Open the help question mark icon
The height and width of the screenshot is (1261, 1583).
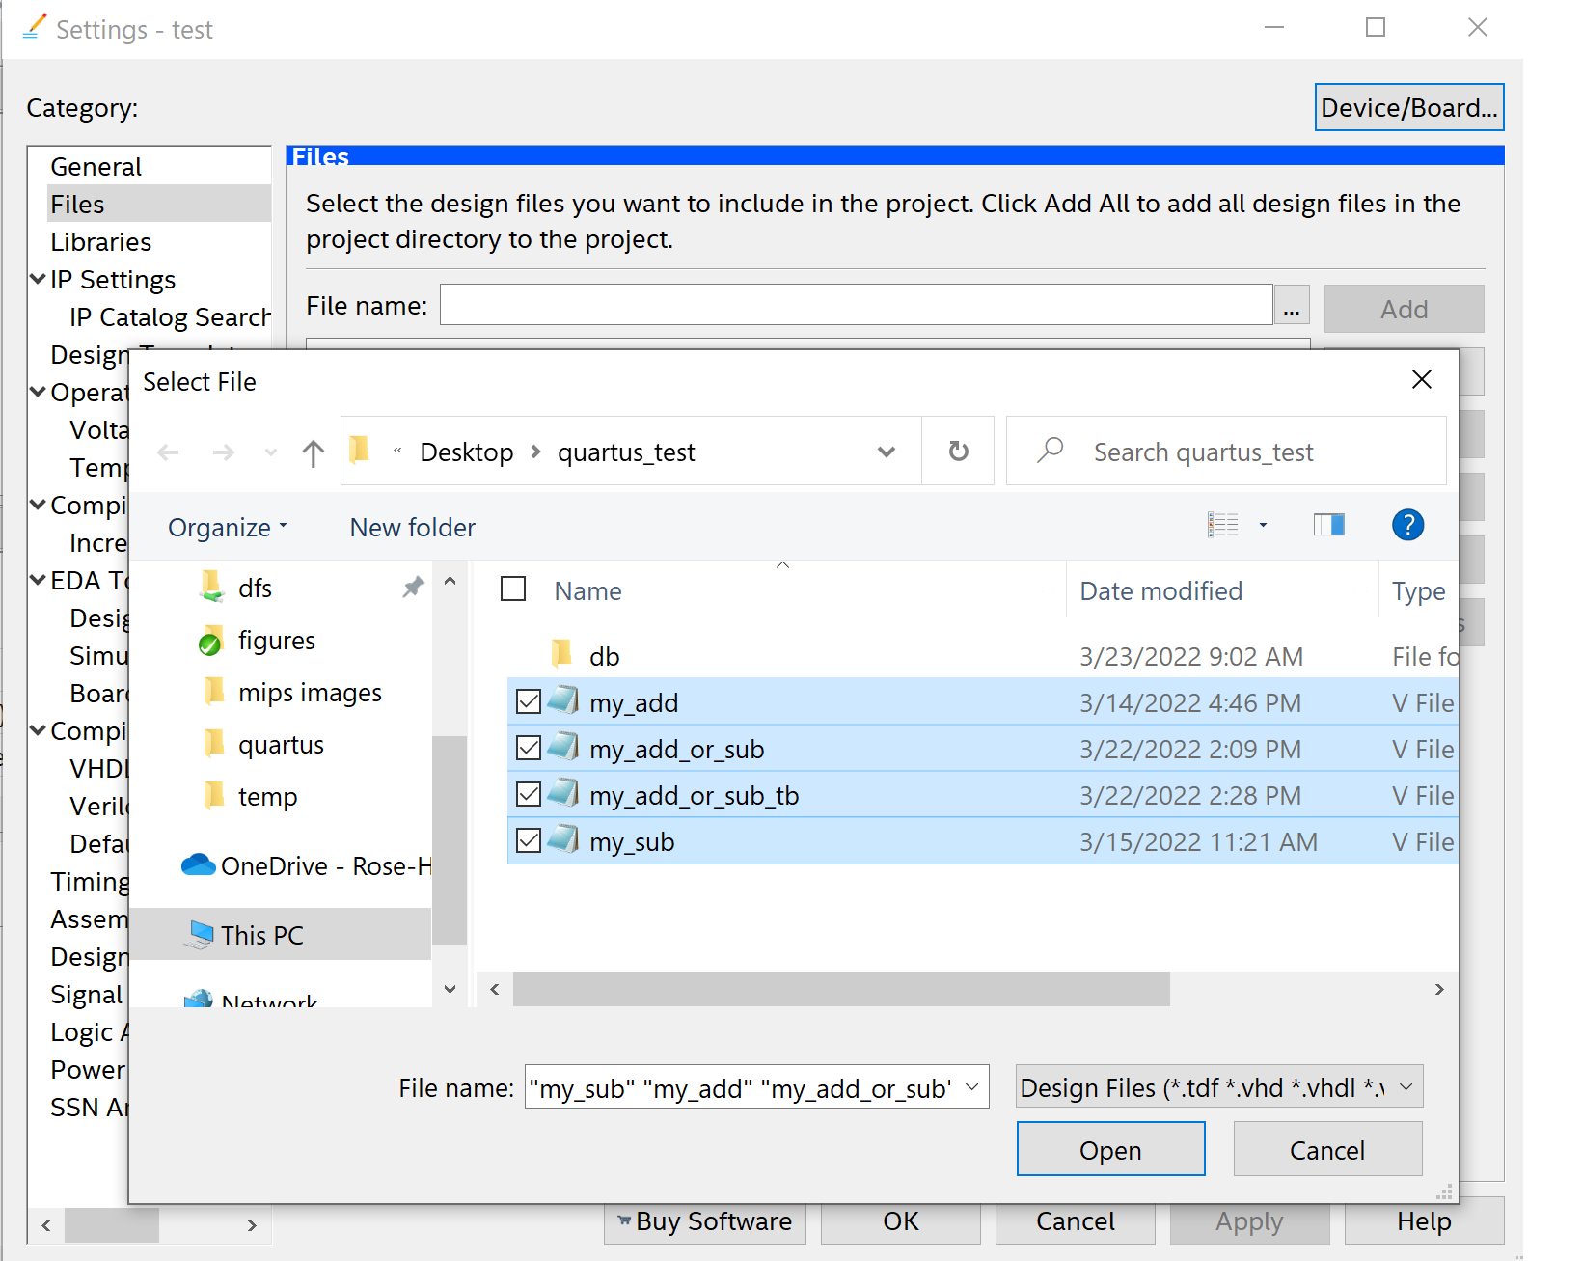[x=1407, y=526]
